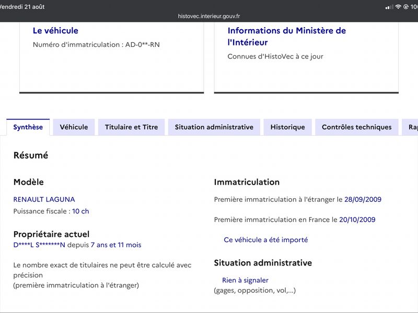
Task: Open the Titulaire et Titre tab
Action: (132, 127)
